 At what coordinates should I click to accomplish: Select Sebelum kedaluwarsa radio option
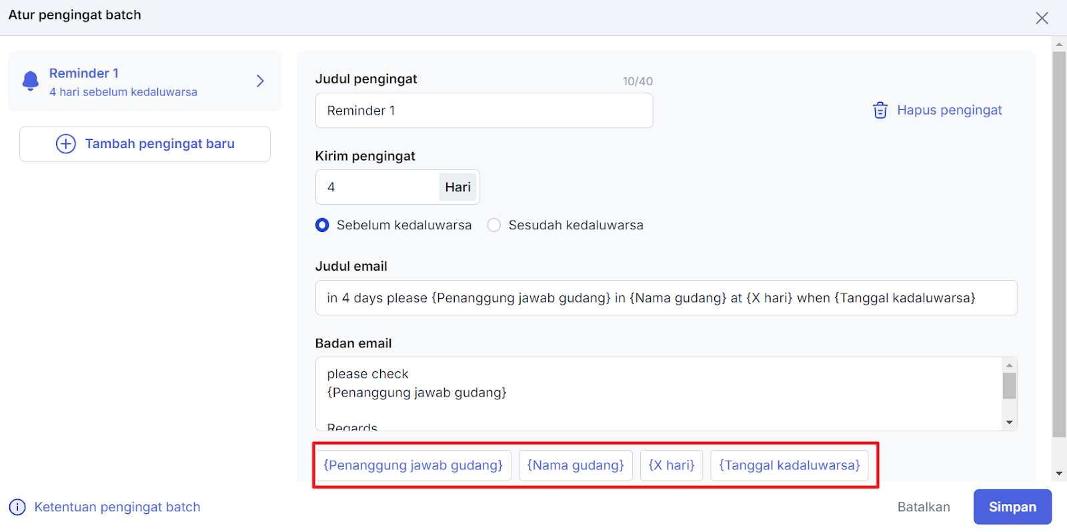[x=322, y=225]
